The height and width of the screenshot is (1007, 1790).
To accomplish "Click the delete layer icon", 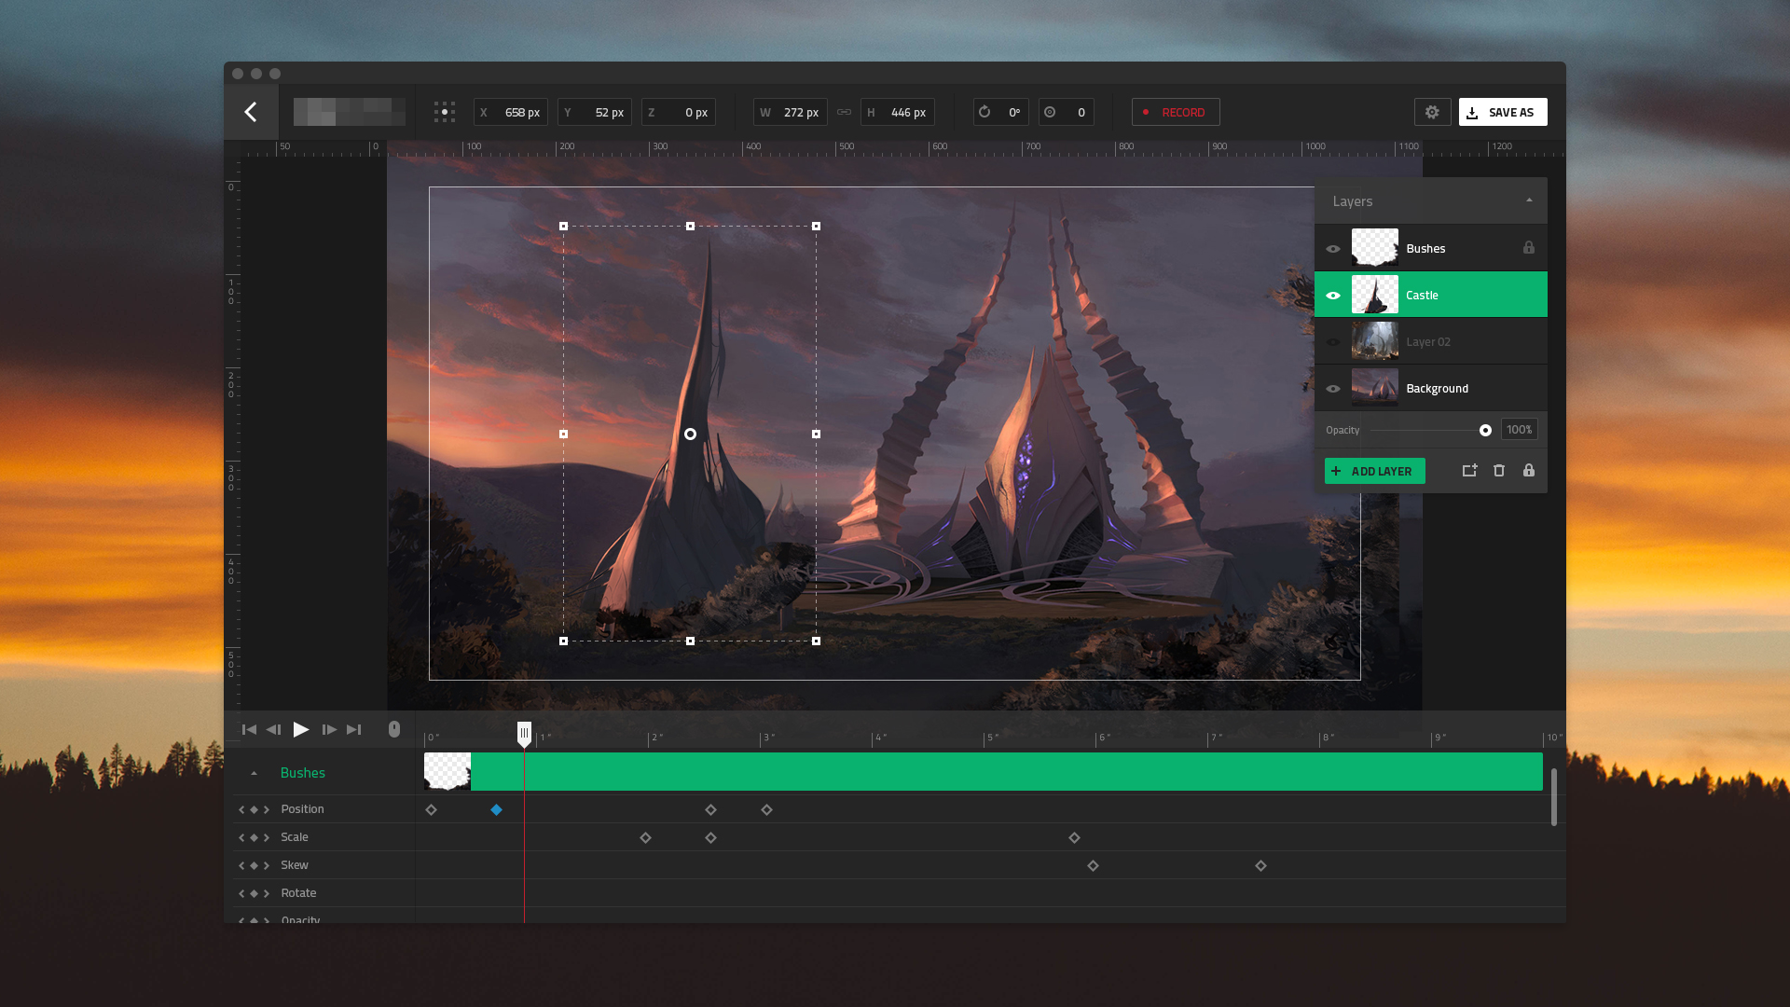I will coord(1498,472).
